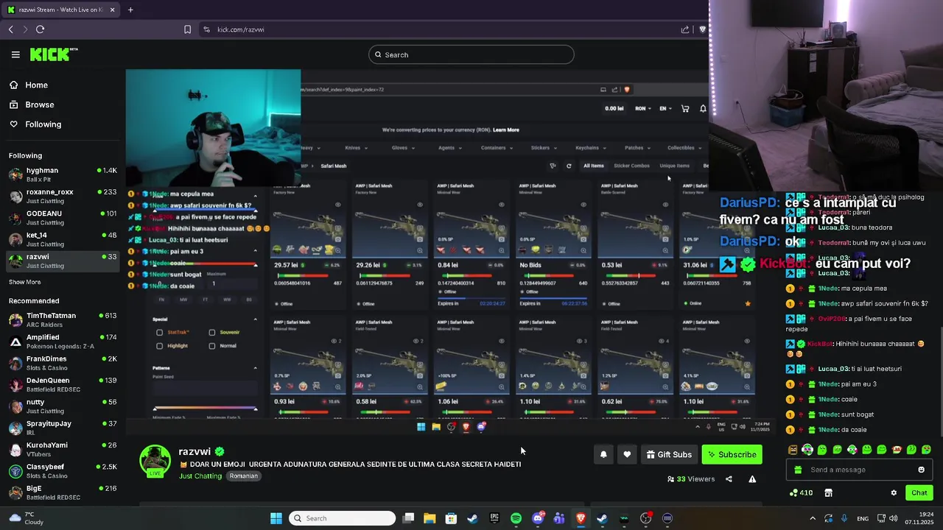The height and width of the screenshot is (530, 943).
Task: Open razvwi's channel avatar below the stream
Action: pyautogui.click(x=155, y=460)
